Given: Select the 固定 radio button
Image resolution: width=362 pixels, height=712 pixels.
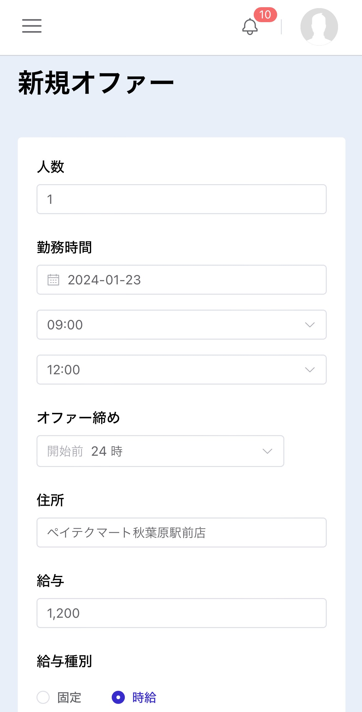Looking at the screenshot, I should tap(43, 697).
